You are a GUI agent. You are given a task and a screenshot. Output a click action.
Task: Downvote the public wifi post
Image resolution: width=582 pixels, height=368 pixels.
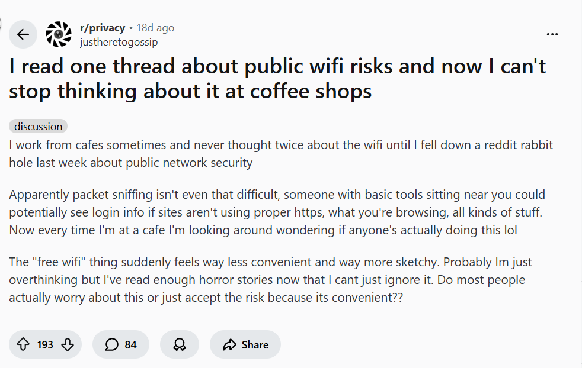tap(68, 344)
